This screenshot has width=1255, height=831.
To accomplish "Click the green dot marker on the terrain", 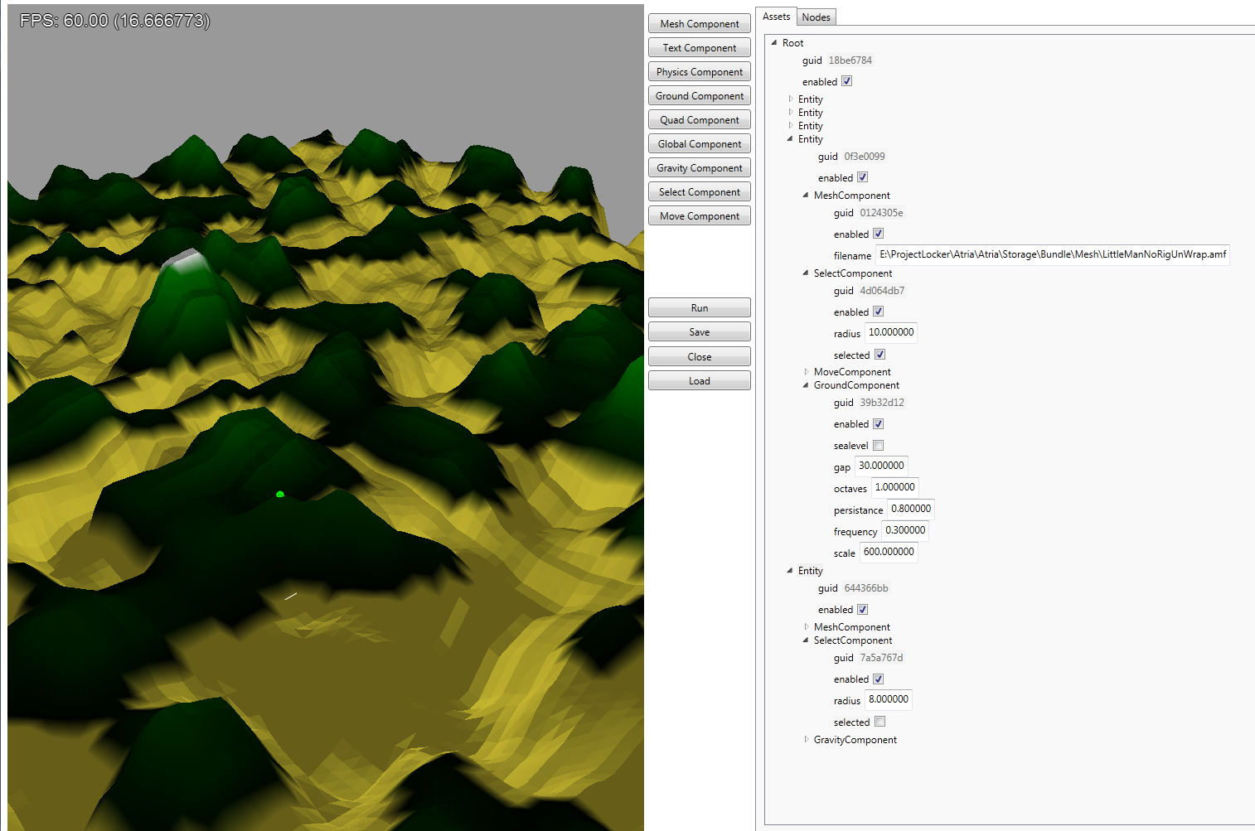I will coord(280,495).
